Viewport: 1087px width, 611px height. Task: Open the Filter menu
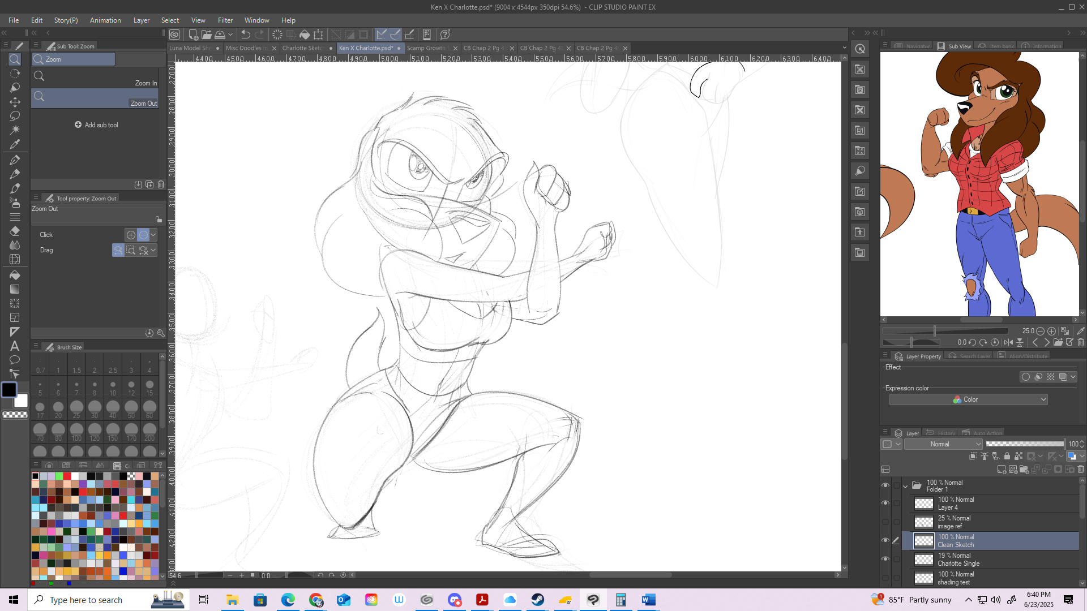tap(225, 20)
